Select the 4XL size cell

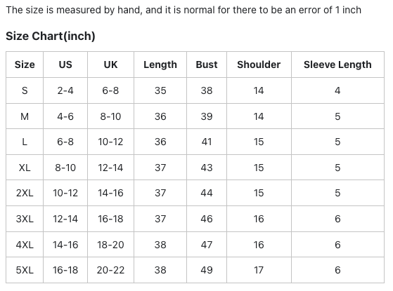(25, 245)
